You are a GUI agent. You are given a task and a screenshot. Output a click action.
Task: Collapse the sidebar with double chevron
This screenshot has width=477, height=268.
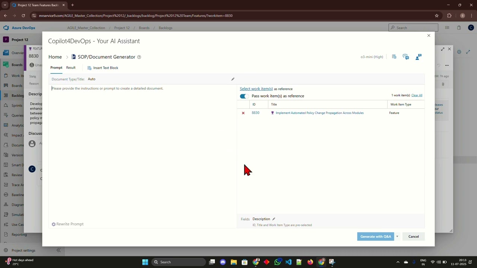click(x=59, y=251)
